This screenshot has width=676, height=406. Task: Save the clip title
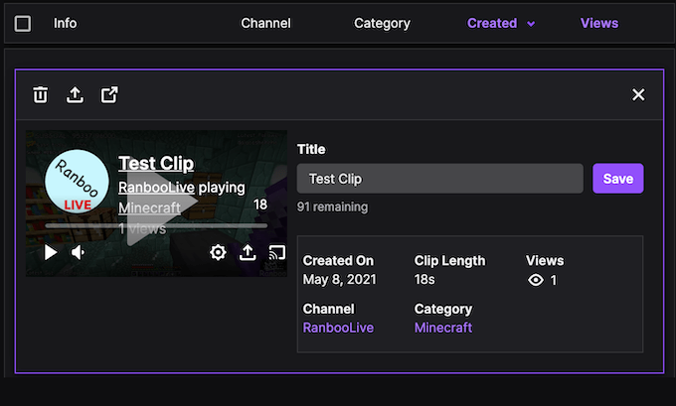pos(617,179)
